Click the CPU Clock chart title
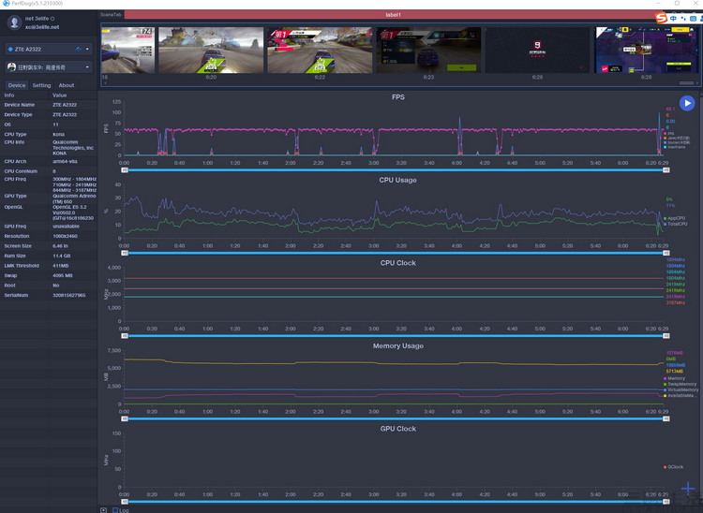The width and height of the screenshot is (703, 513). click(398, 263)
